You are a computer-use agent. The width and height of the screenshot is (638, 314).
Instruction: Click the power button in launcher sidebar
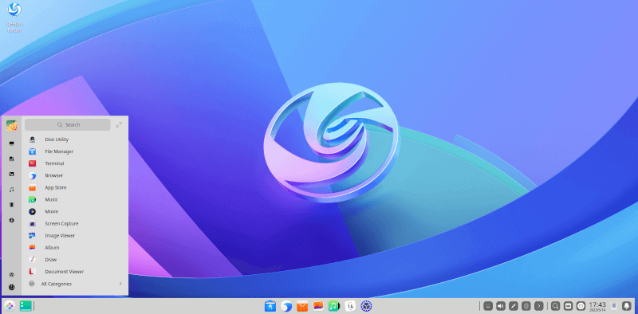pyautogui.click(x=11, y=287)
